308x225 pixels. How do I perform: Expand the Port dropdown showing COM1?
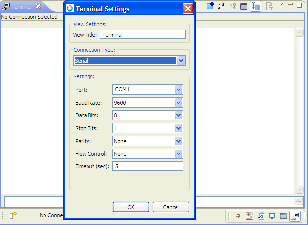[x=179, y=90]
